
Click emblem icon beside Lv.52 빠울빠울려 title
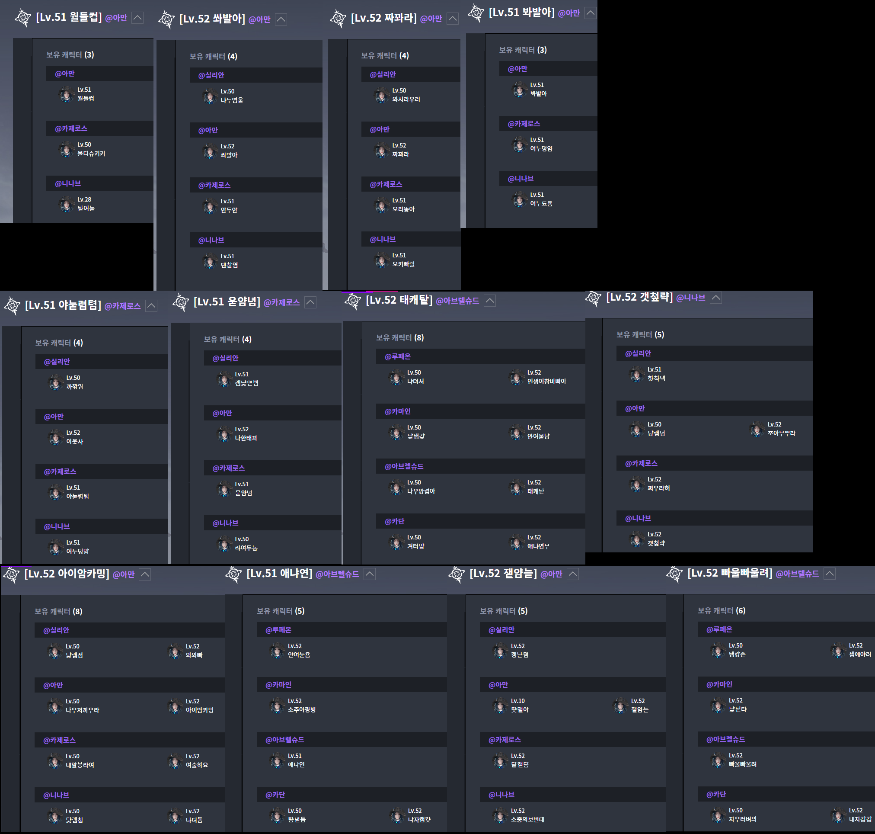(674, 574)
